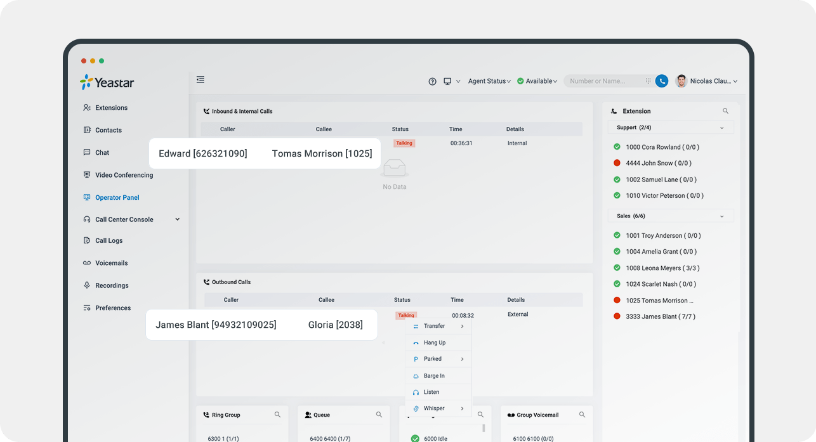Search the Ring Group panel
816x442 pixels.
click(277, 415)
